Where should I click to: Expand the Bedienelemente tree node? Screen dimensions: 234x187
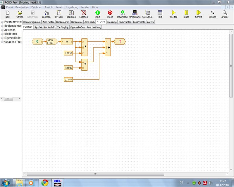[x=2, y=26]
